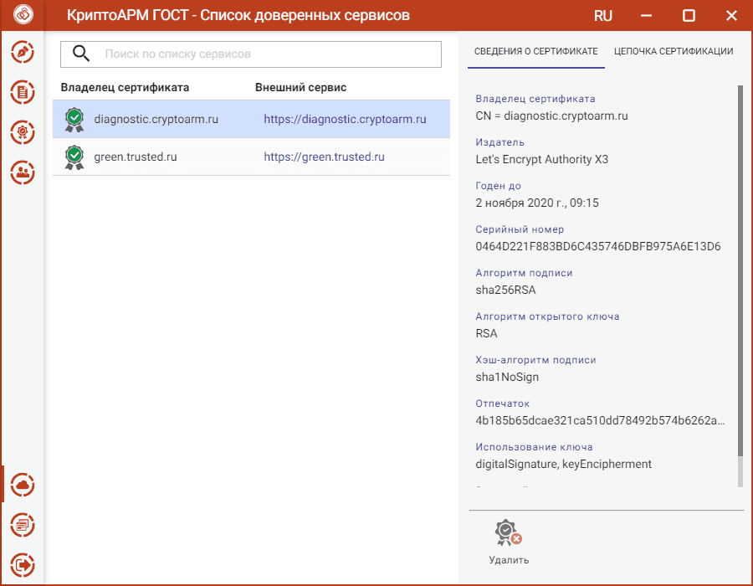Click the Удалить delete certificate icon

tap(508, 532)
